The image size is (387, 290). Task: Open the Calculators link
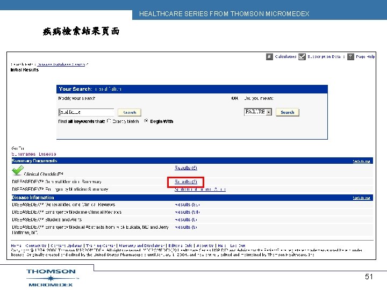click(285, 57)
